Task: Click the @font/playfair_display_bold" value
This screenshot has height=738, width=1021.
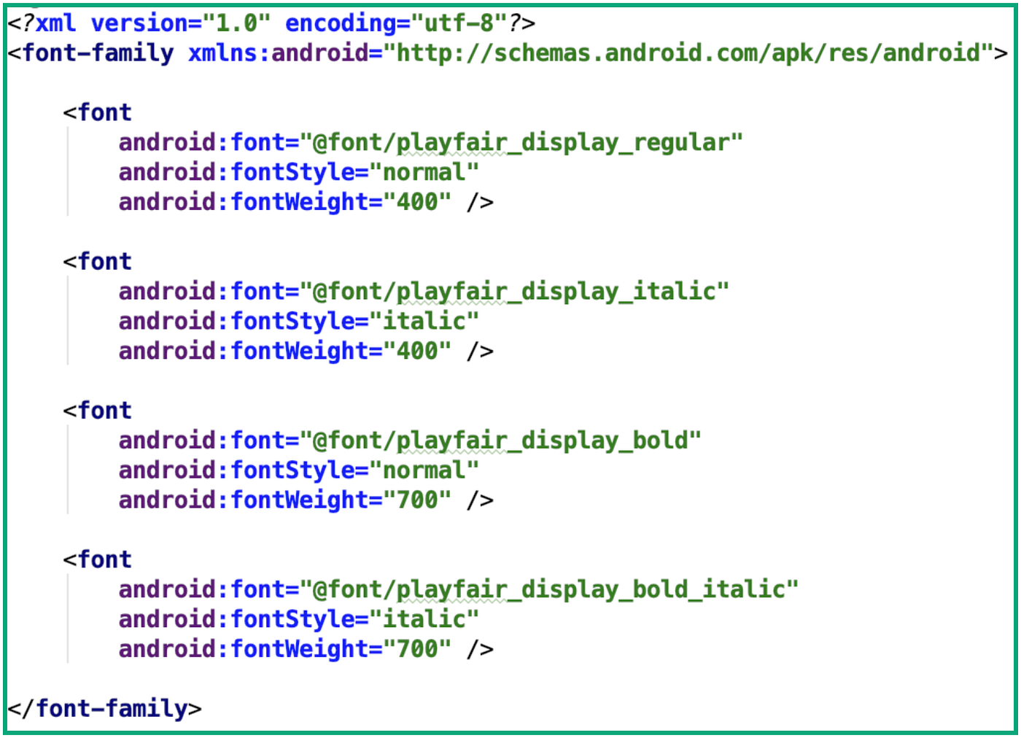Action: pos(500,440)
